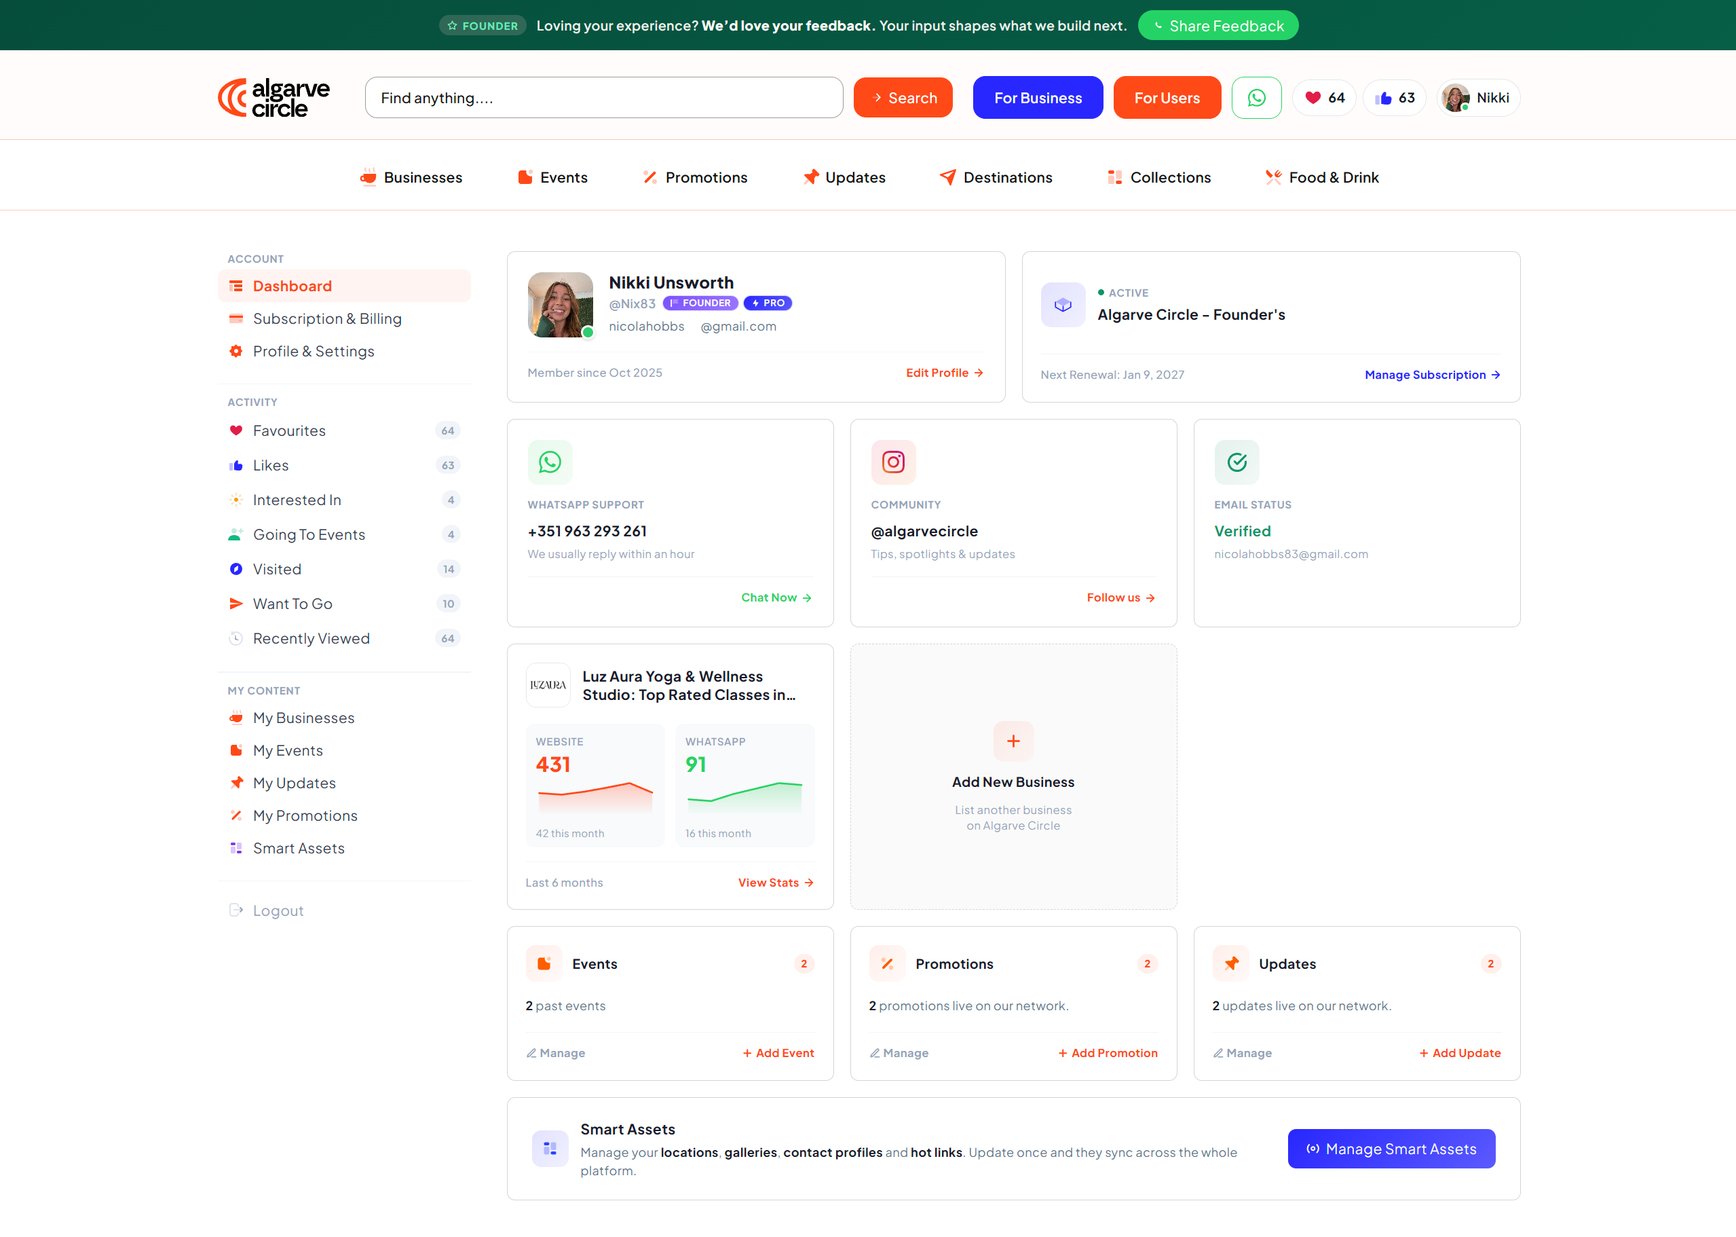Click WhatsApp Support card icon
The image size is (1736, 1237).
click(x=550, y=462)
